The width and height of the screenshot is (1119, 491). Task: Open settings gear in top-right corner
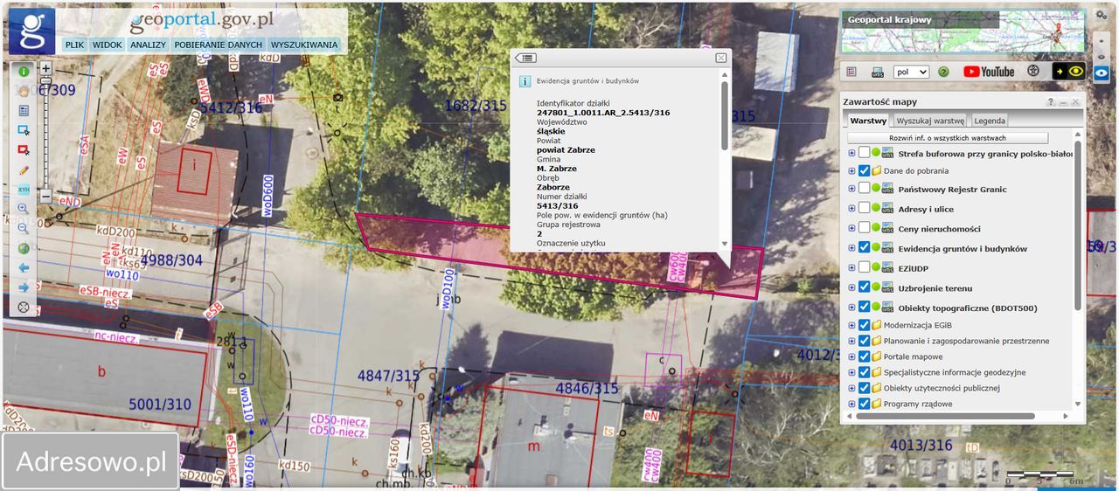[x=1102, y=16]
